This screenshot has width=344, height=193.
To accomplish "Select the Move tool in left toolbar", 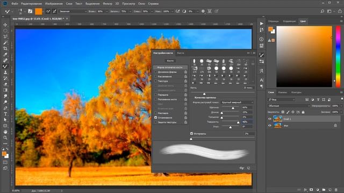I will tap(5, 25).
